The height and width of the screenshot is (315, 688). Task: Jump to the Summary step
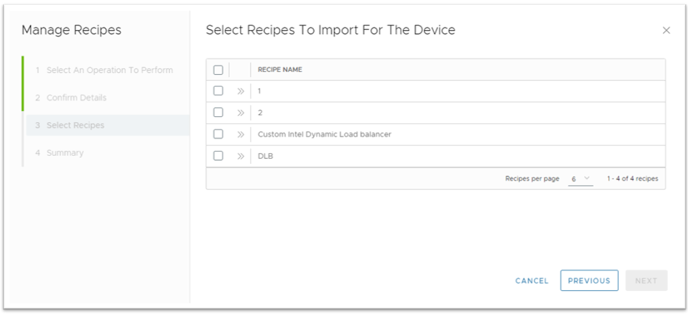[65, 153]
